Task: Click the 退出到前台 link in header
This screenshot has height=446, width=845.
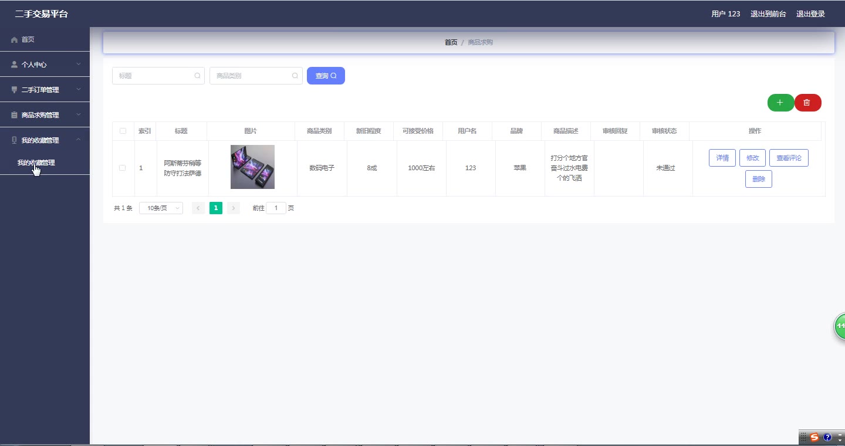Action: click(768, 14)
